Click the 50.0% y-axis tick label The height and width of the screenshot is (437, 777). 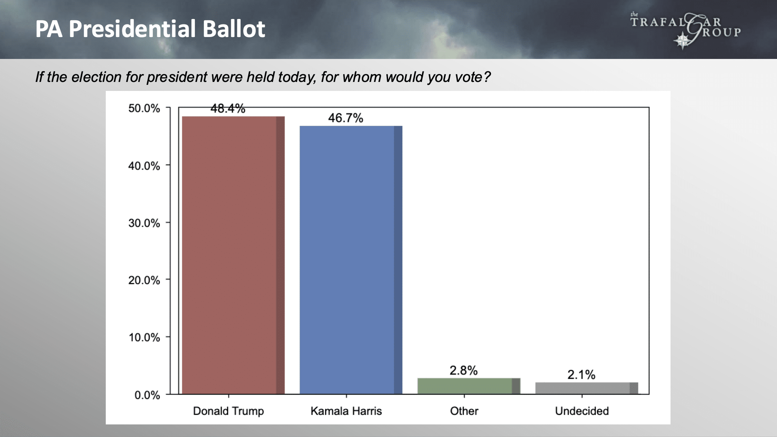click(x=144, y=108)
